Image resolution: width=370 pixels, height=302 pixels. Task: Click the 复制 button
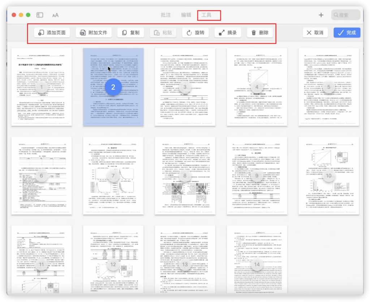131,33
